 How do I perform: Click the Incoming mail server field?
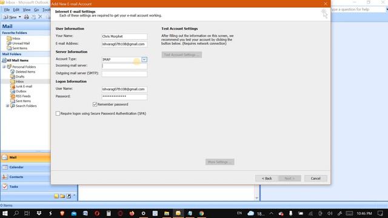124,66
